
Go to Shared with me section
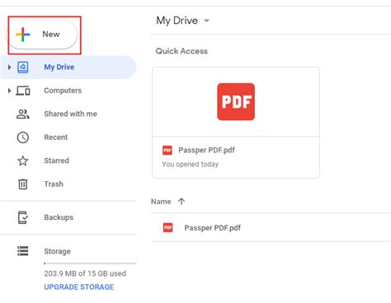70,114
